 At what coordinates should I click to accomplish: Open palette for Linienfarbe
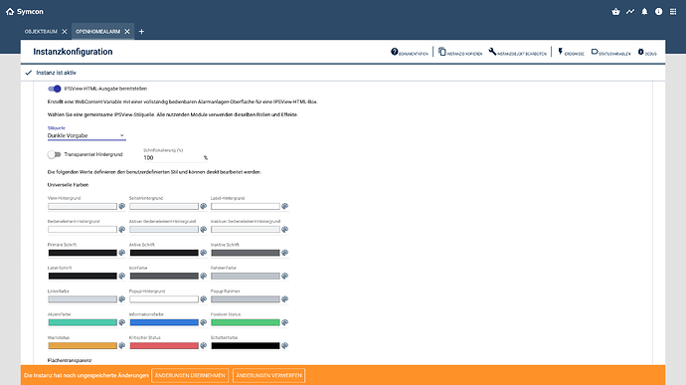122,299
